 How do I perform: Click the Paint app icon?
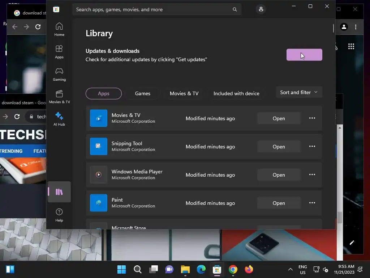click(99, 203)
